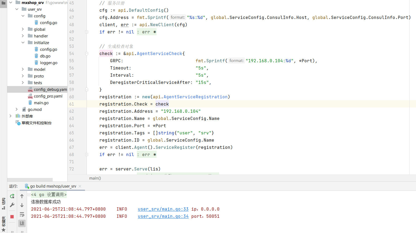This screenshot has width=416, height=233.
Task: Expand the model folder
Action: (x=23, y=69)
